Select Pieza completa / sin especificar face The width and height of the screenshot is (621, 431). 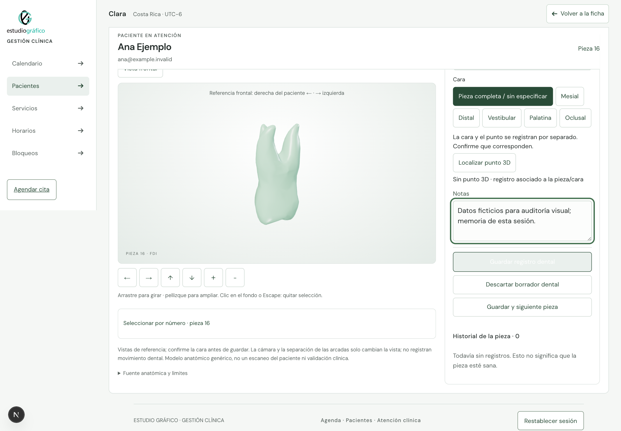[503, 96]
